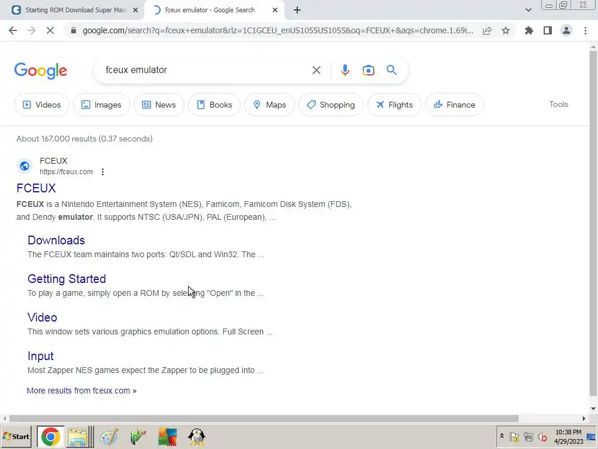Click the address bar URL

(278, 30)
